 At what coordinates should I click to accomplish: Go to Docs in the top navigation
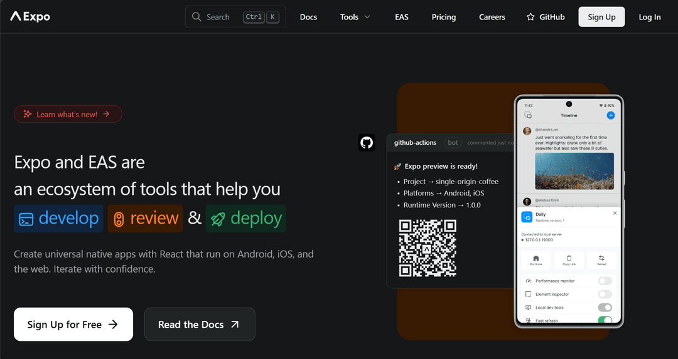308,17
